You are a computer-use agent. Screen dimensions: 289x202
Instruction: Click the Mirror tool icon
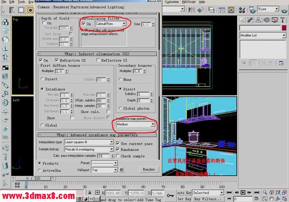coord(191,10)
